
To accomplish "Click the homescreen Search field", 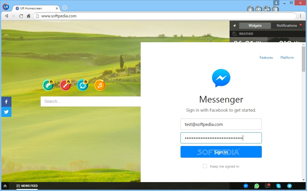I will coord(91,101).
